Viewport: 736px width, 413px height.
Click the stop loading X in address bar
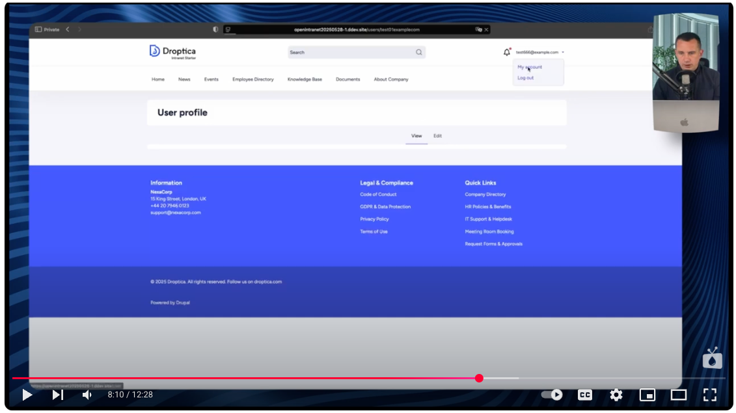(x=486, y=29)
